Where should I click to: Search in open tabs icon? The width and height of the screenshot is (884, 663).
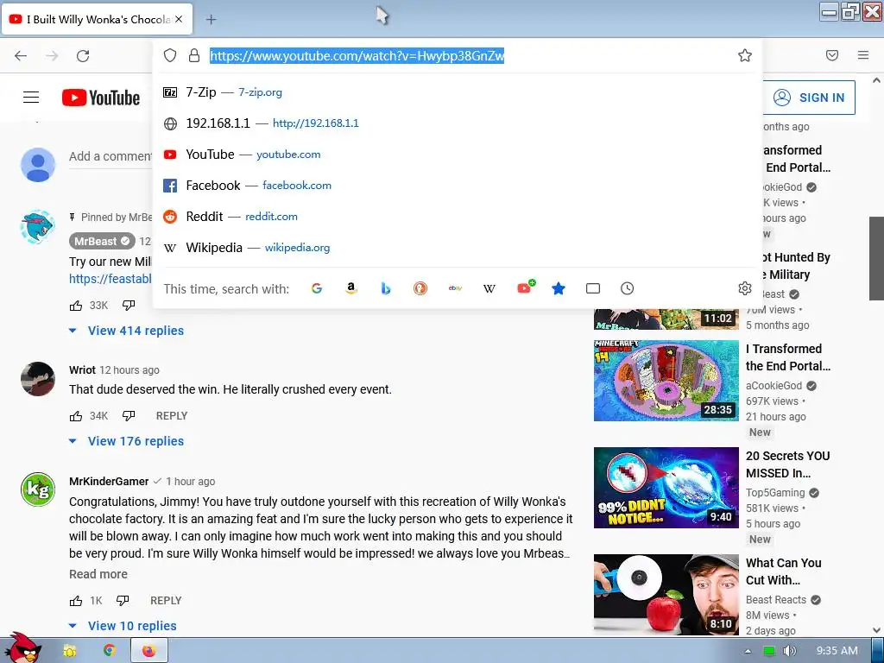pos(593,288)
